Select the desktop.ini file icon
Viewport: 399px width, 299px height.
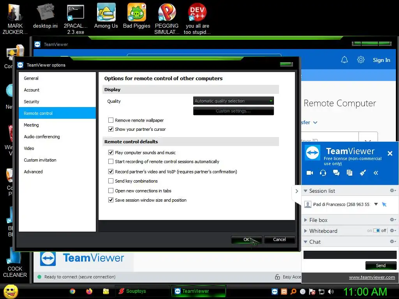point(45,16)
